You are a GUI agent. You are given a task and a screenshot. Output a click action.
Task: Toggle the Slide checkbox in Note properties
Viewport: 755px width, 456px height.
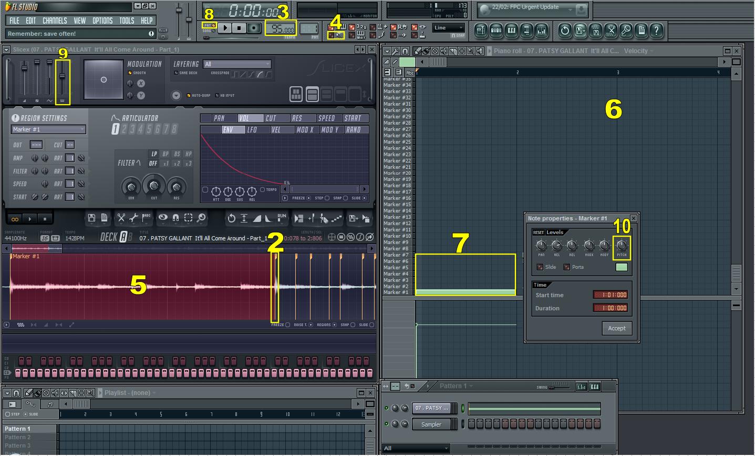(x=540, y=267)
